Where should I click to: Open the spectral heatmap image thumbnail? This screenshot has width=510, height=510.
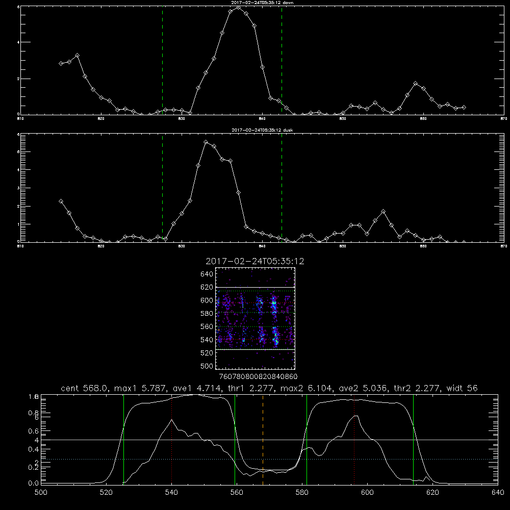click(x=255, y=318)
